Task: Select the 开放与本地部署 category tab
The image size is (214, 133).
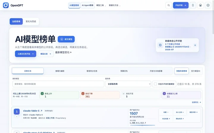Action: click(156, 71)
